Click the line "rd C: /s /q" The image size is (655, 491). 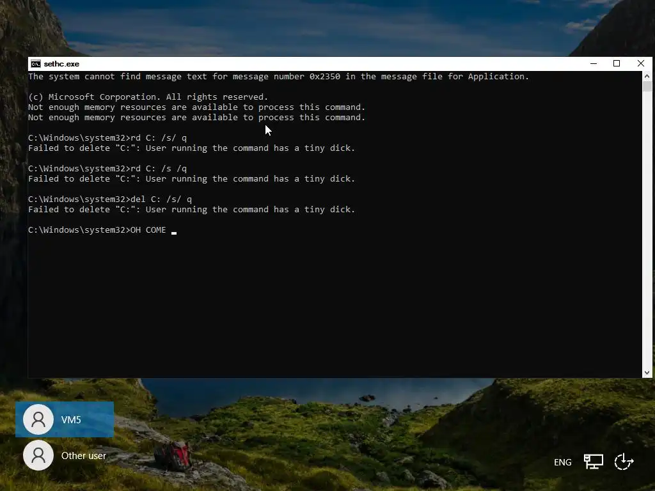coord(107,169)
